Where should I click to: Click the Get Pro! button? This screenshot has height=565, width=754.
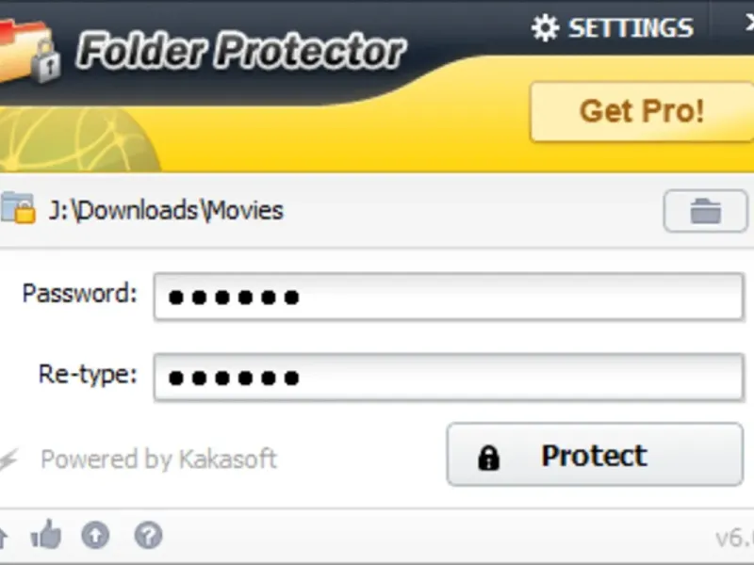[641, 111]
